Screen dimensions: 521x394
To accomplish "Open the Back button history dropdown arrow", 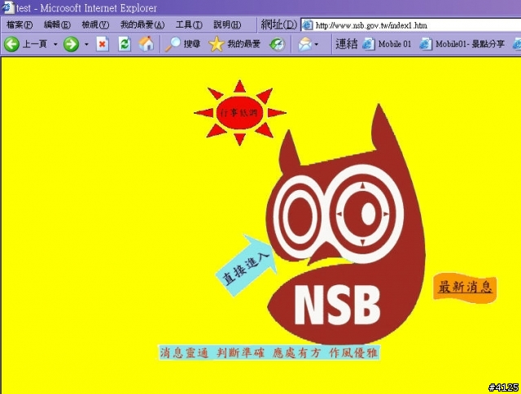I will 55,44.
